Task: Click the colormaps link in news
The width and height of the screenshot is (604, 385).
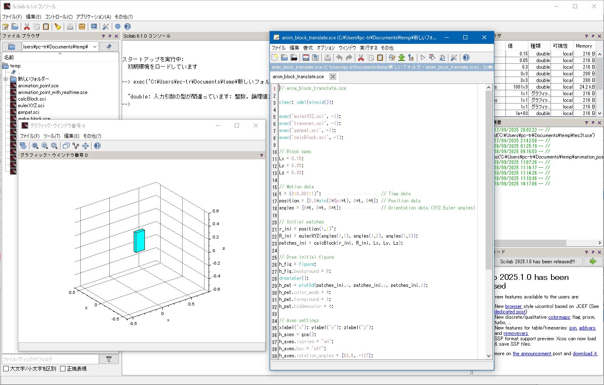Action: pyautogui.click(x=559, y=317)
